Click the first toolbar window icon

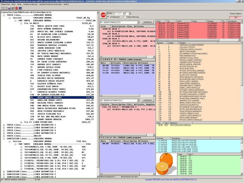pyautogui.click(x=2, y=8)
